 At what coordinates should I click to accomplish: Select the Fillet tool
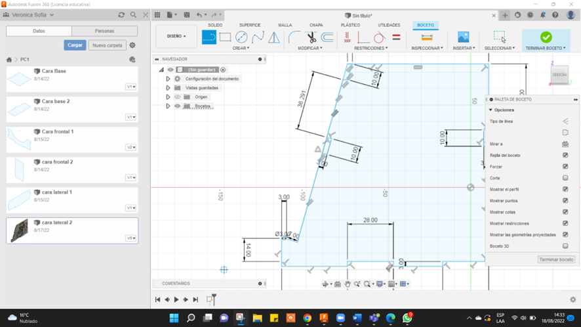point(294,37)
